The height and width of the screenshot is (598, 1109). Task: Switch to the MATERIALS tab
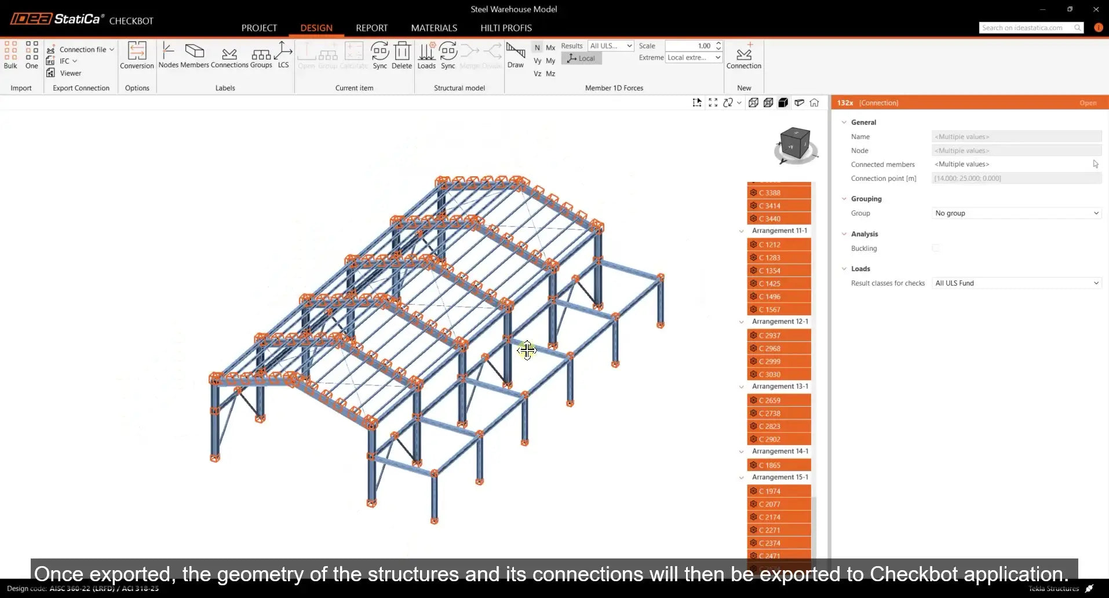click(434, 28)
